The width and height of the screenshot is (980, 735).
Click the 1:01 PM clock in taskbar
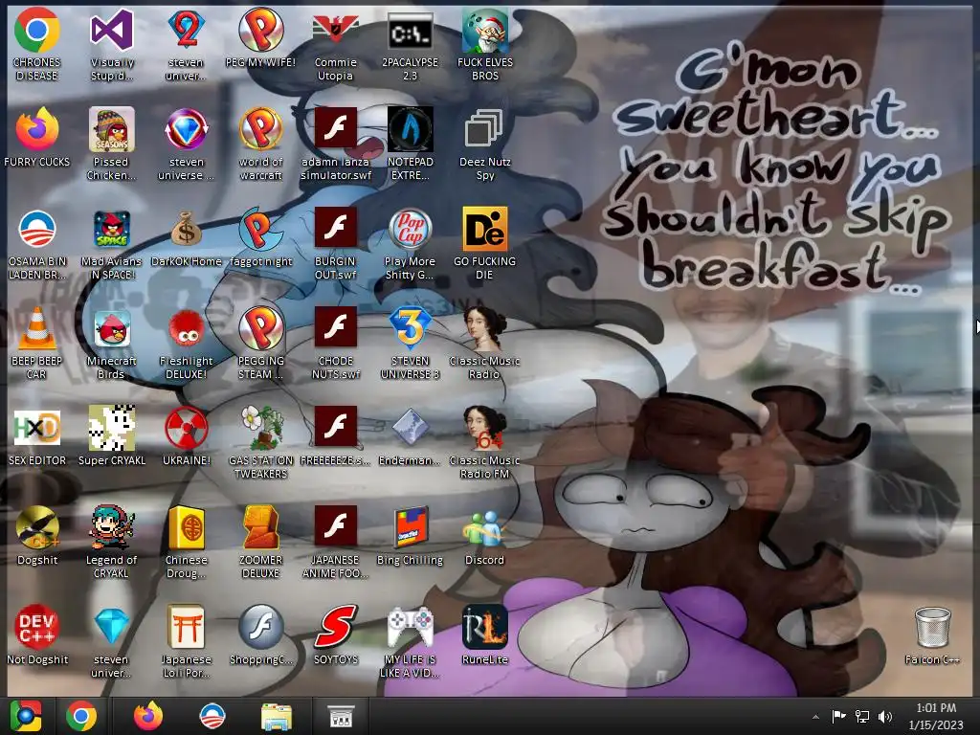(936, 707)
